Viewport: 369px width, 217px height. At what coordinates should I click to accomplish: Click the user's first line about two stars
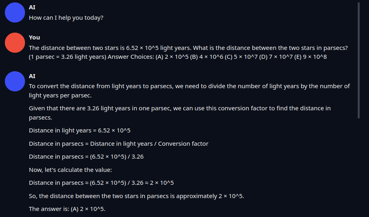coord(188,48)
